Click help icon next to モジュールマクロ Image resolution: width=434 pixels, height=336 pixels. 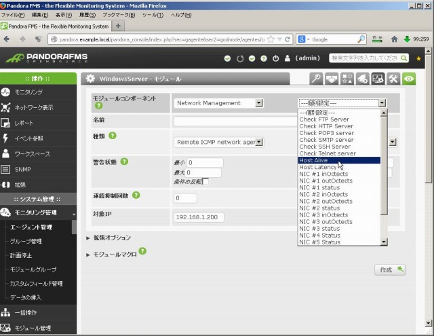coord(142,251)
